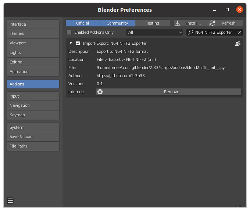250x211 pixels.
Task: Click the author GitHub URL text
Action: (x=121, y=76)
